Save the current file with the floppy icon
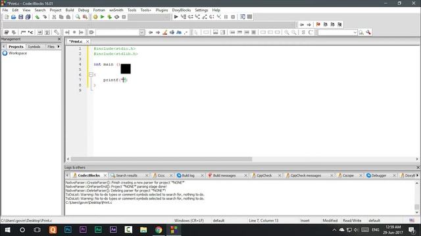Image resolution: width=421 pixels, height=236 pixels. coord(20,17)
